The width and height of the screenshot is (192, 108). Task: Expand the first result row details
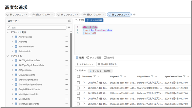pos(84,82)
